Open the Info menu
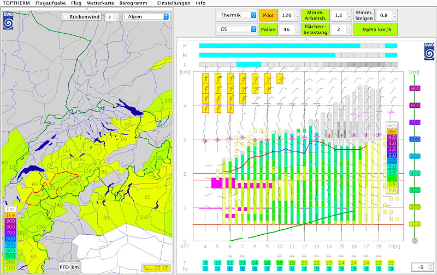 [x=200, y=3]
